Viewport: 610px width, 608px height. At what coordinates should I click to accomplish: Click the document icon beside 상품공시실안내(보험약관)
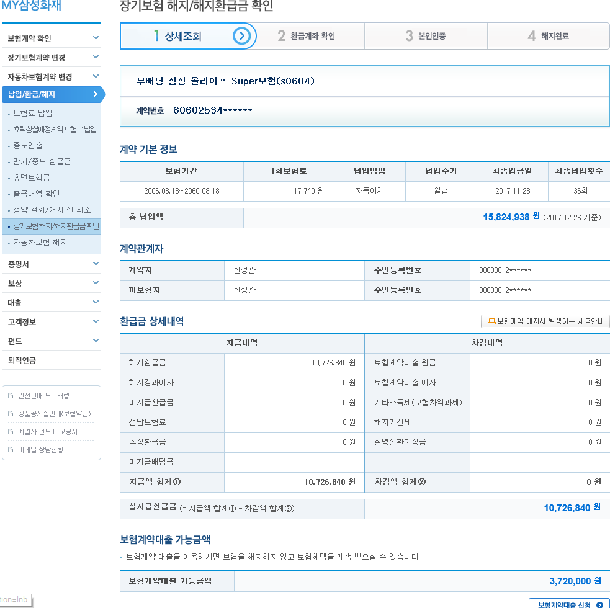[11, 413]
